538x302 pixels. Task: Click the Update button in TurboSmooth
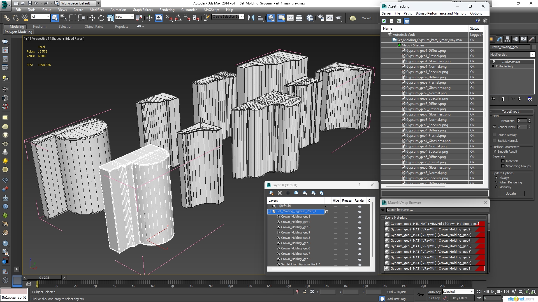[x=511, y=194]
